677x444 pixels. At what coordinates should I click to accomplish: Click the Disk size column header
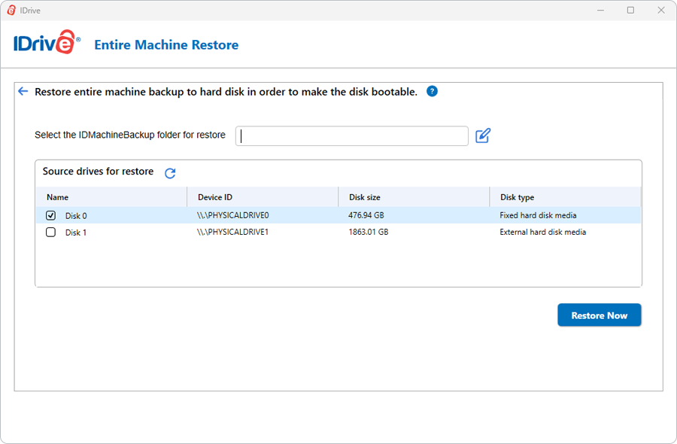point(414,197)
